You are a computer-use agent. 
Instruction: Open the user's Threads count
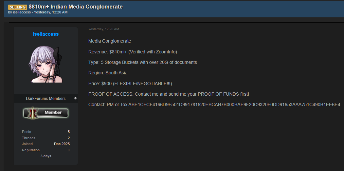[68, 138]
